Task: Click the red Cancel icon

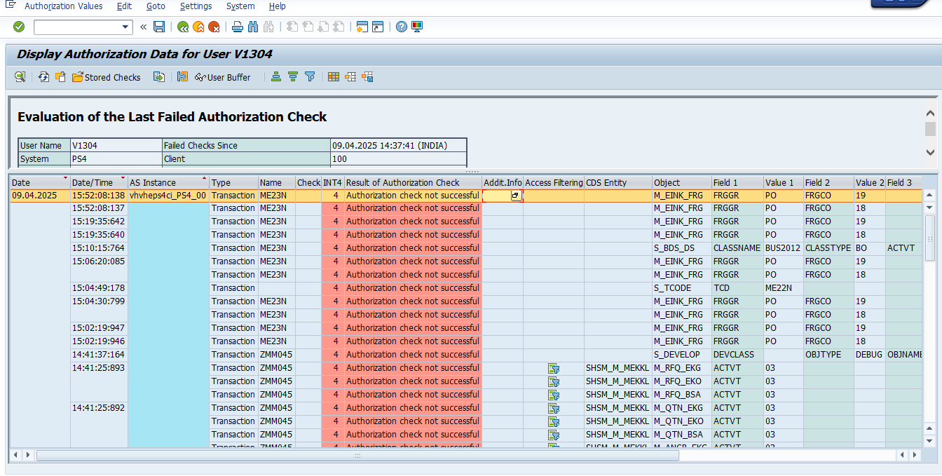Action: 214,27
